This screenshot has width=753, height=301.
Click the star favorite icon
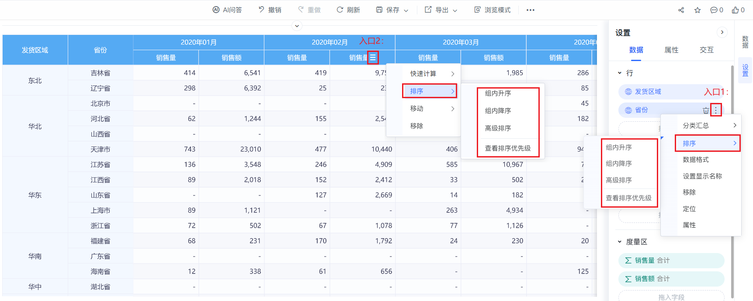tap(697, 10)
